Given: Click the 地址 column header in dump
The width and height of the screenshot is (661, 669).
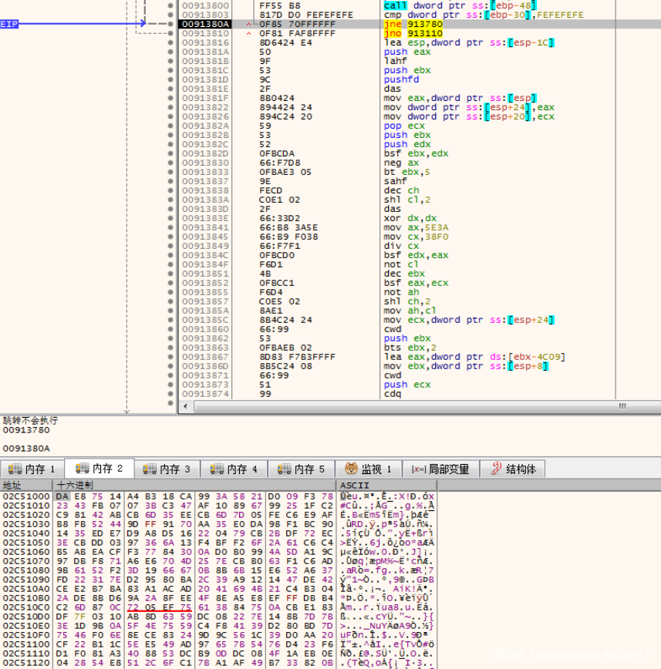Looking at the screenshot, I should pyautogui.click(x=13, y=485).
